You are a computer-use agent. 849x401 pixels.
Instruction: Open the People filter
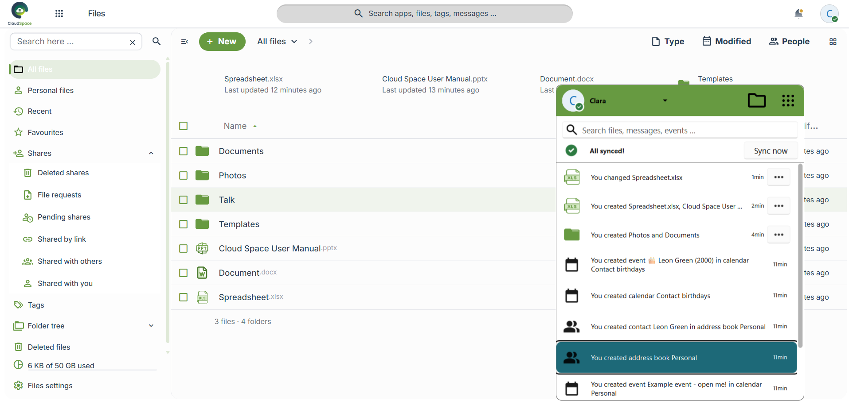[790, 42]
